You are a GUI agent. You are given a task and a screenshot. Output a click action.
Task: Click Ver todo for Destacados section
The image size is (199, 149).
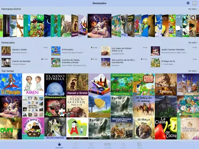pyautogui.click(x=193, y=42)
